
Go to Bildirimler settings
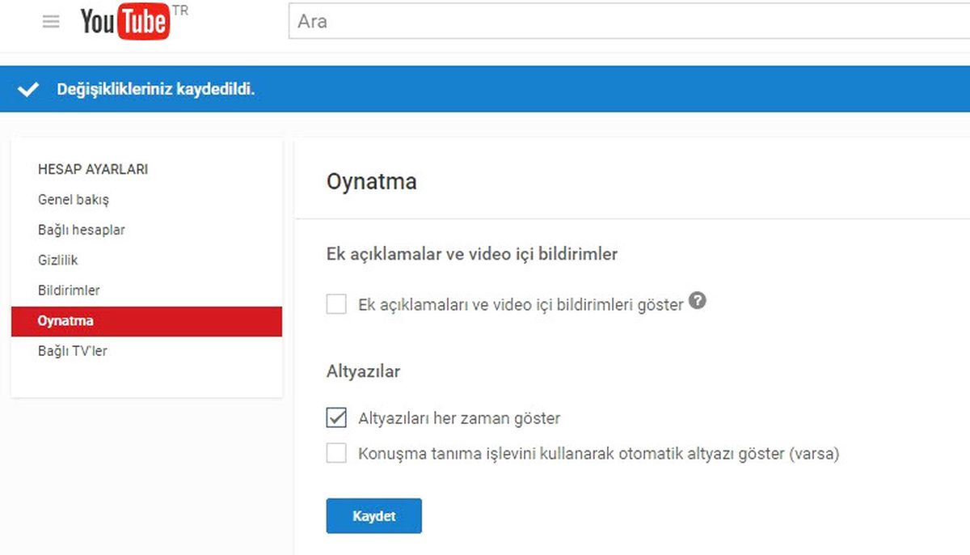pos(69,290)
